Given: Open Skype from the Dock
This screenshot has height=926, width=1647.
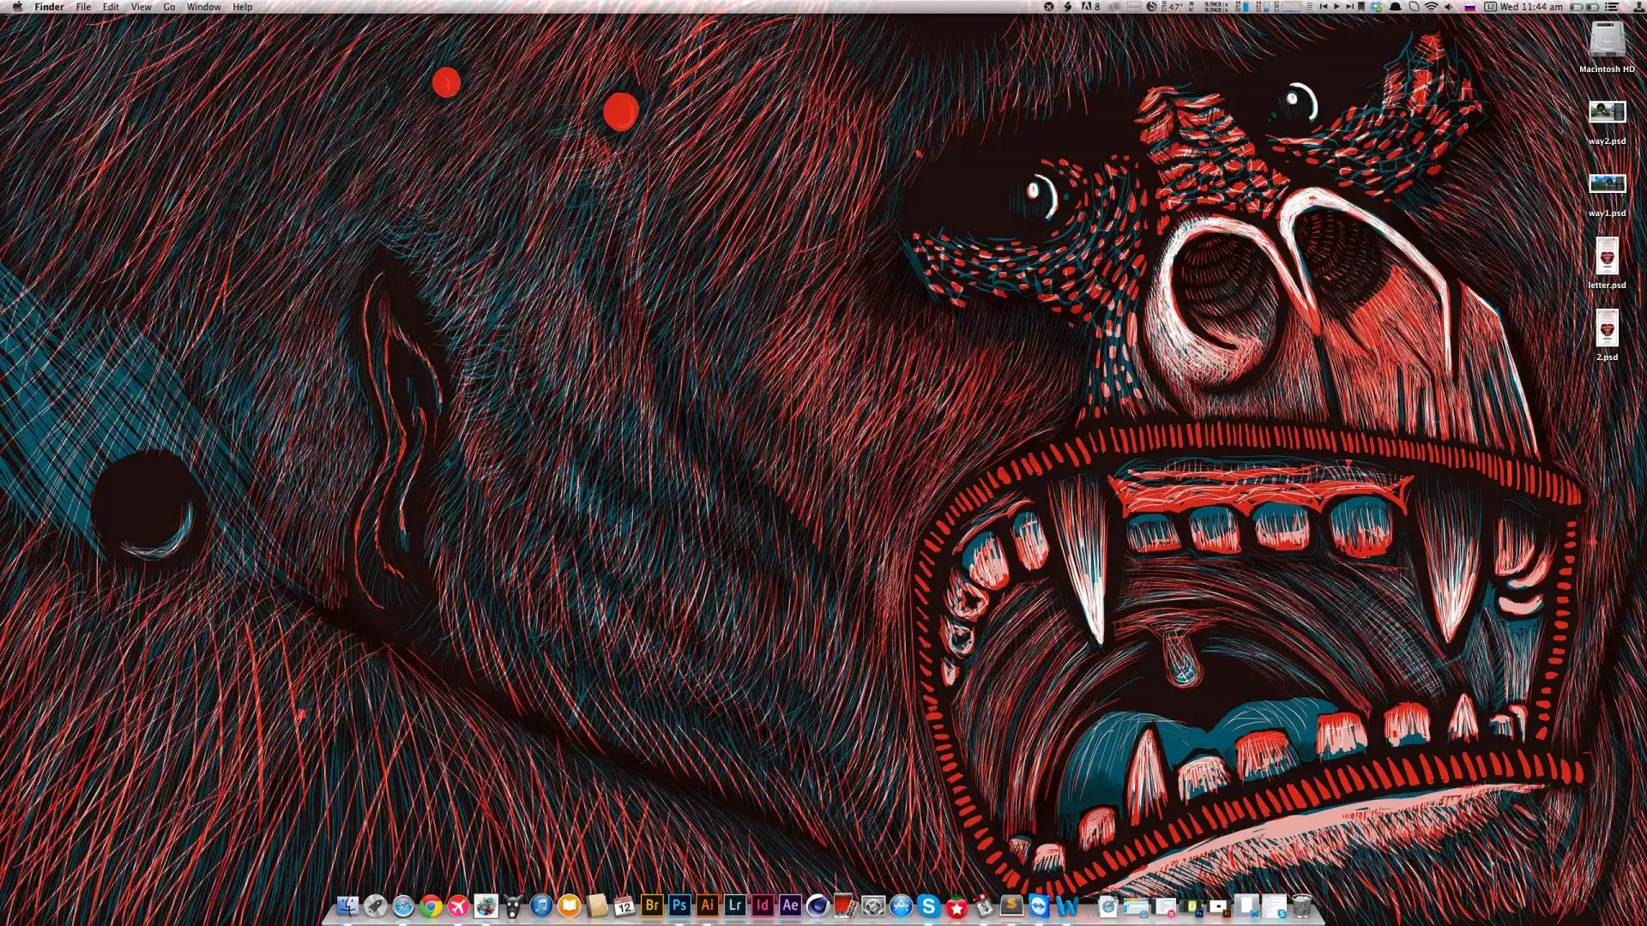Looking at the screenshot, I should 928,906.
